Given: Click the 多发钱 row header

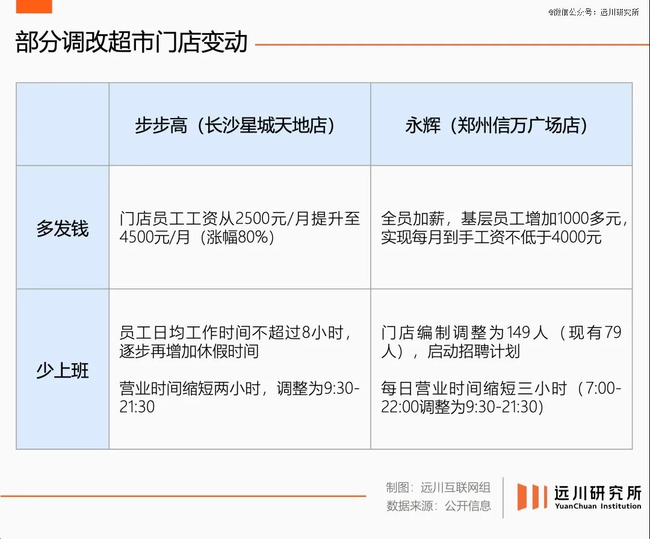Looking at the screenshot, I should pyautogui.click(x=63, y=228).
